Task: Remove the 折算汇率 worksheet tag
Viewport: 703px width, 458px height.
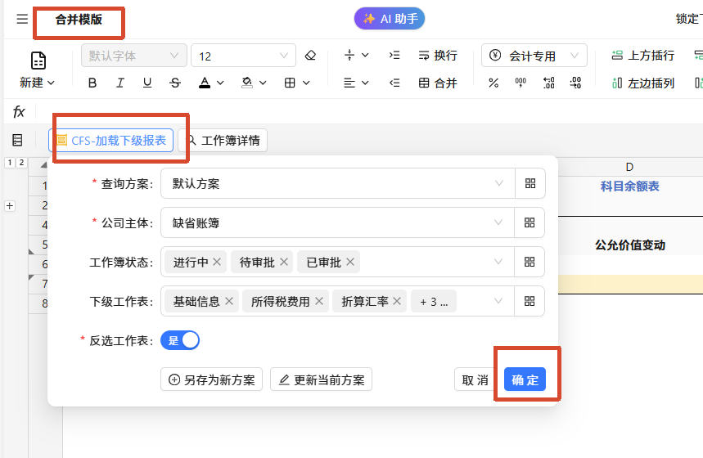Action: pyautogui.click(x=397, y=301)
